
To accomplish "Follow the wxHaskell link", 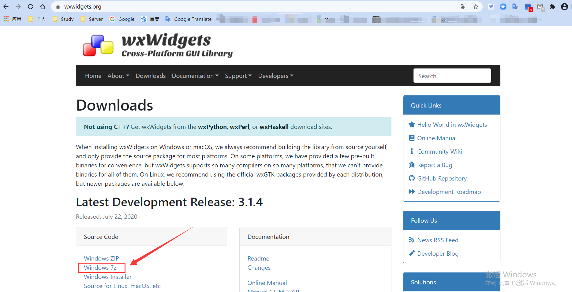I will 274,127.
